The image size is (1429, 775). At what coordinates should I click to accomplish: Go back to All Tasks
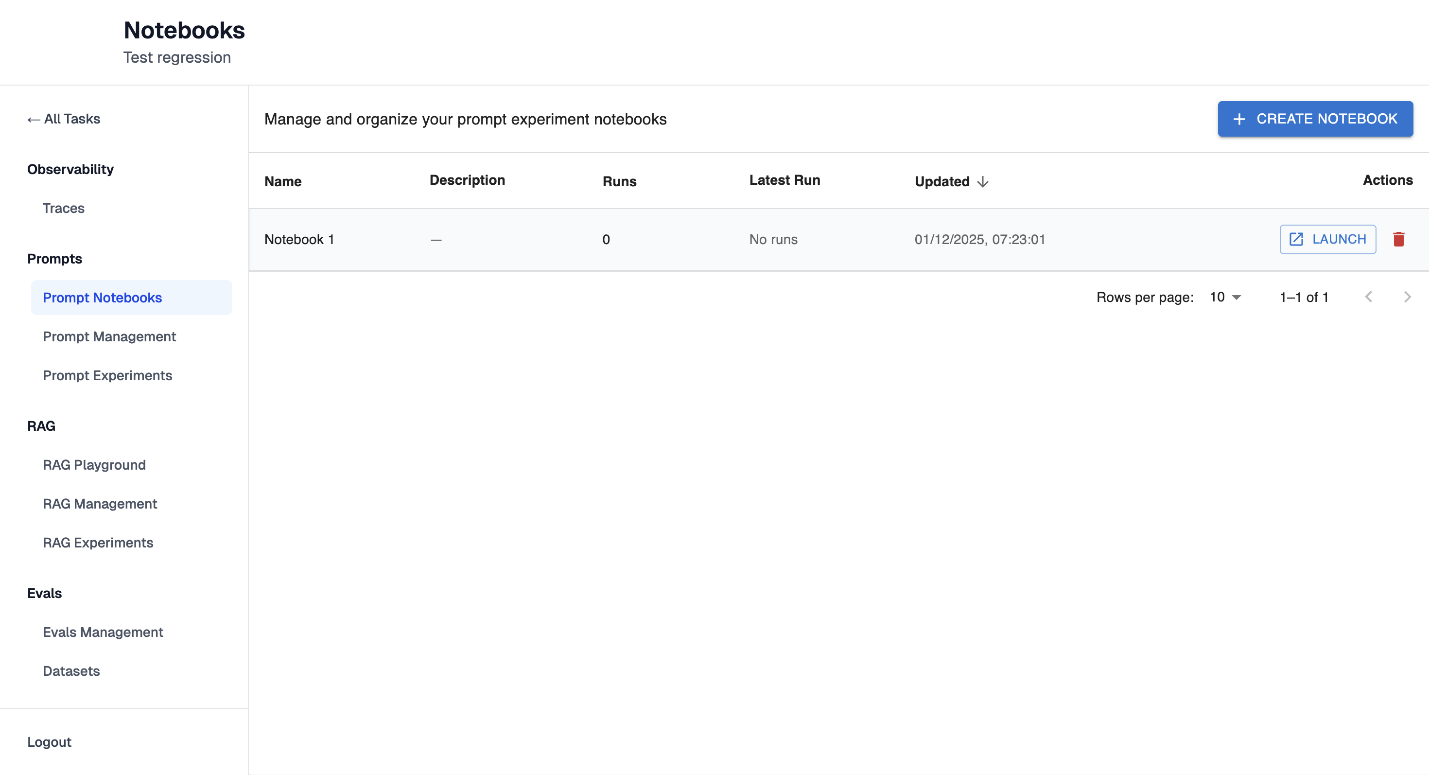click(x=64, y=119)
